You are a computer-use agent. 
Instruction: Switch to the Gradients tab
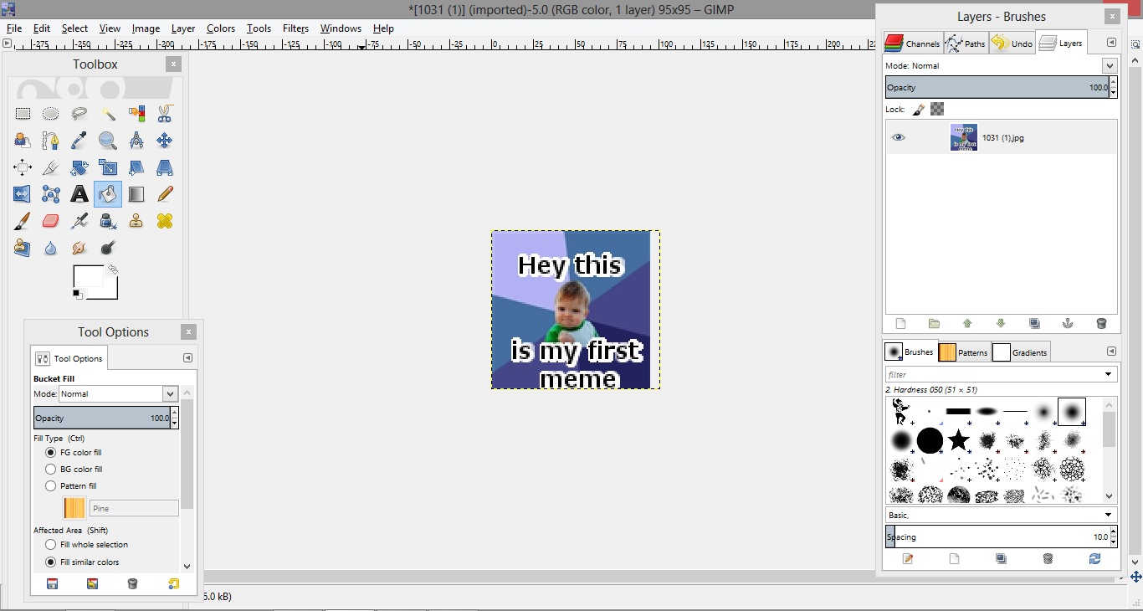[1020, 352]
